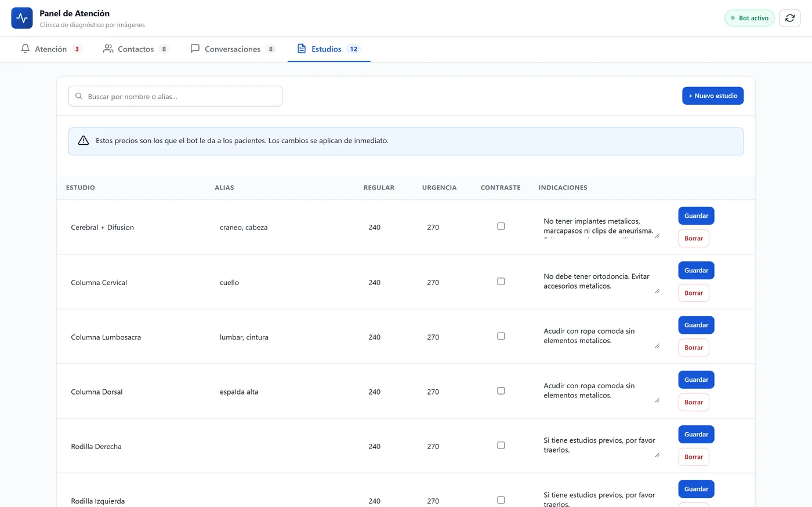The width and height of the screenshot is (812, 507).
Task: Click Borrar for Cerebral + Difusion
Action: [694, 238]
